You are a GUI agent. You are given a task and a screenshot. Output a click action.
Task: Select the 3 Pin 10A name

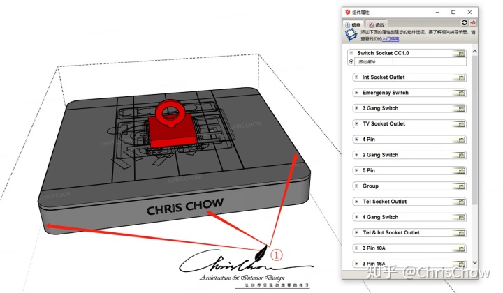374,248
